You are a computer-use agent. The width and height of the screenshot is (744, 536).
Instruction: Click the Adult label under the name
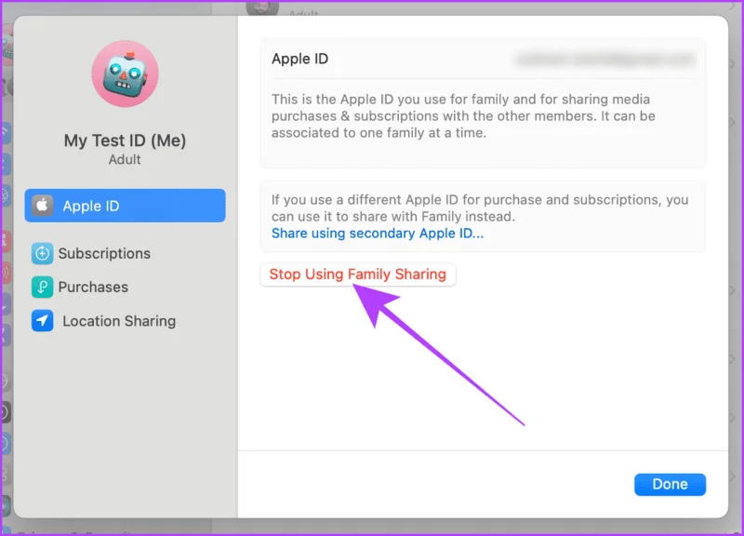(x=125, y=159)
